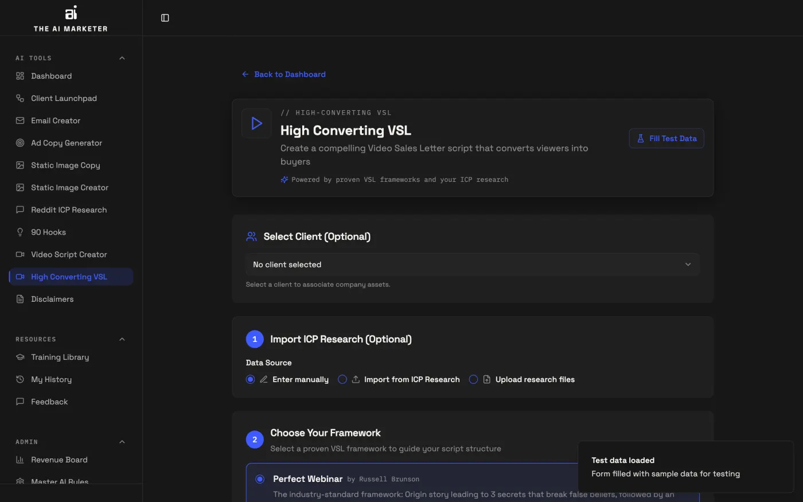This screenshot has height=502, width=803.
Task: Click the users icon beside Select Client
Action: 251,236
